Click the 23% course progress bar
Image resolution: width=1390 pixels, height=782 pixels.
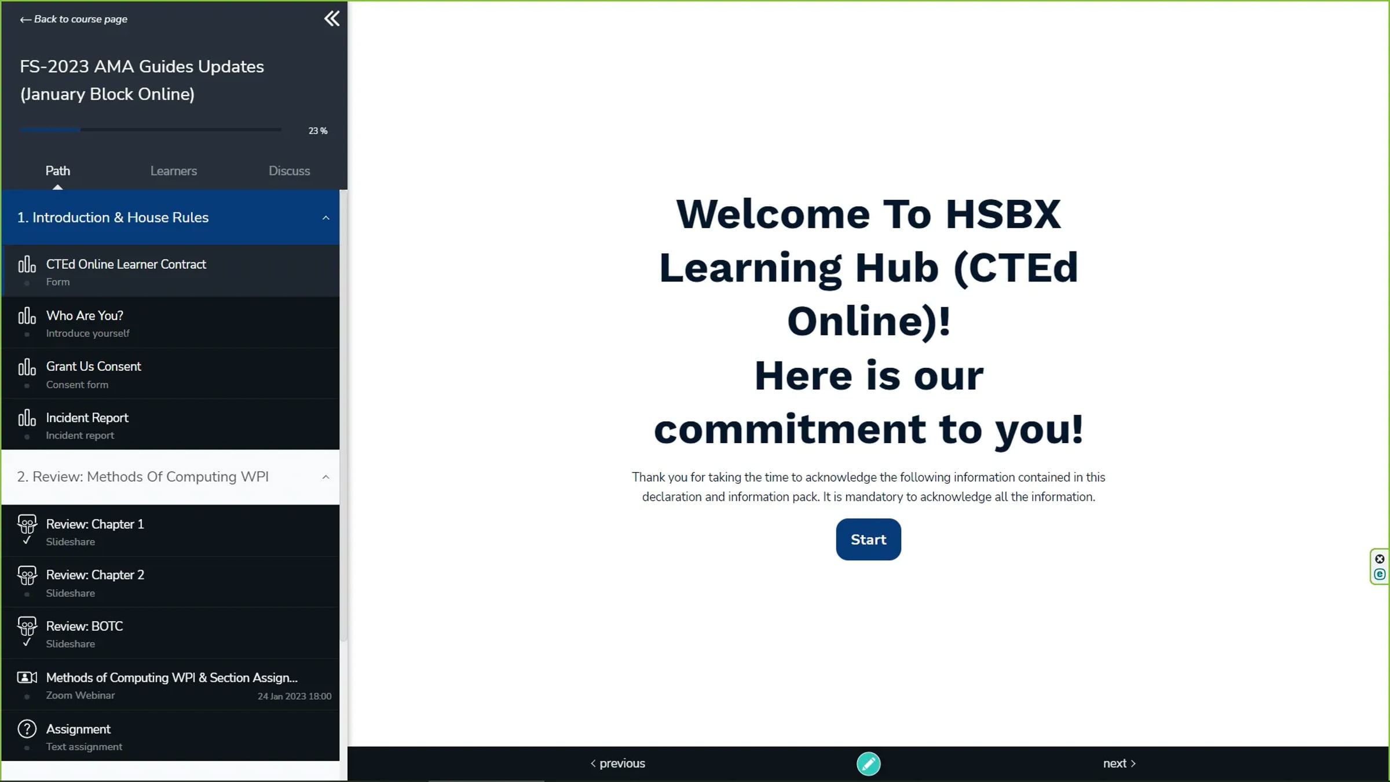click(150, 130)
